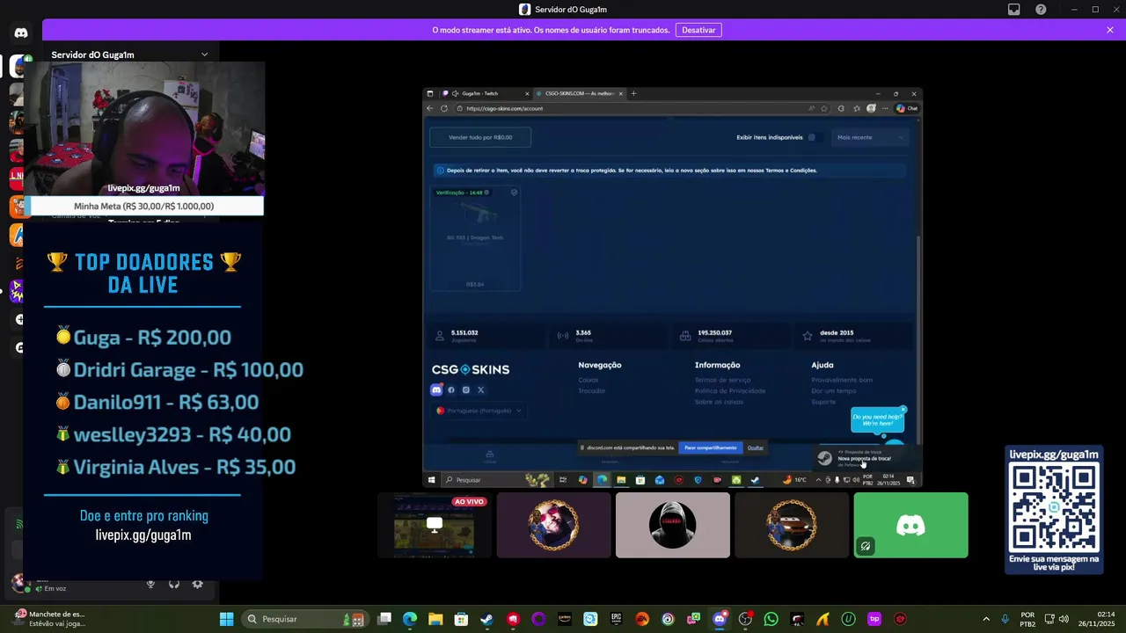Open Discord help question mark icon
Screen dimensions: 1126x633
(x=1041, y=10)
